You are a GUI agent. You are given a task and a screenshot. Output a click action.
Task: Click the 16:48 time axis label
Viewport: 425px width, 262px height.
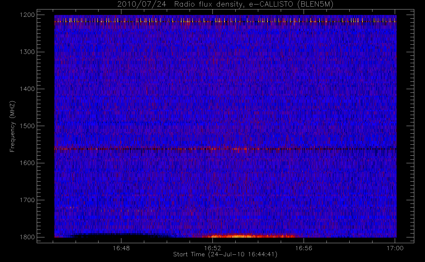pos(121,248)
